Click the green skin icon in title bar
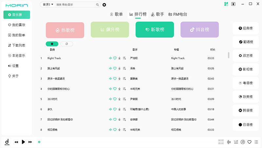The image size is (262, 148). tap(226, 4)
